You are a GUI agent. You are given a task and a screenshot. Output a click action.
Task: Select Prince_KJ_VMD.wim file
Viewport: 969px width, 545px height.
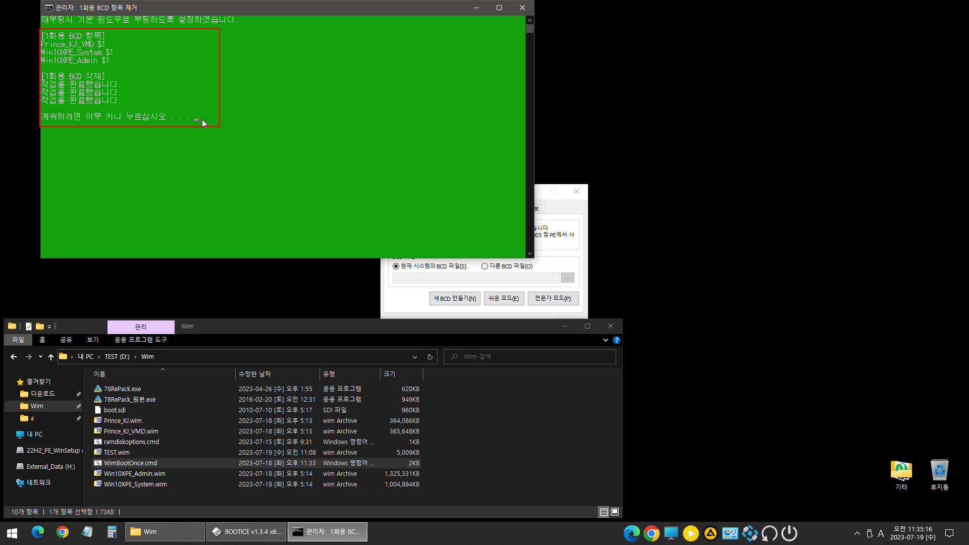point(131,431)
